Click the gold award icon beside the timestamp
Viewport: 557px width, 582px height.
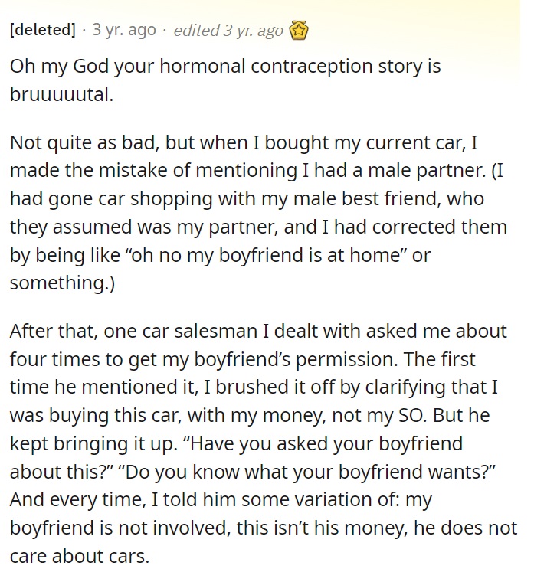pyautogui.click(x=299, y=31)
